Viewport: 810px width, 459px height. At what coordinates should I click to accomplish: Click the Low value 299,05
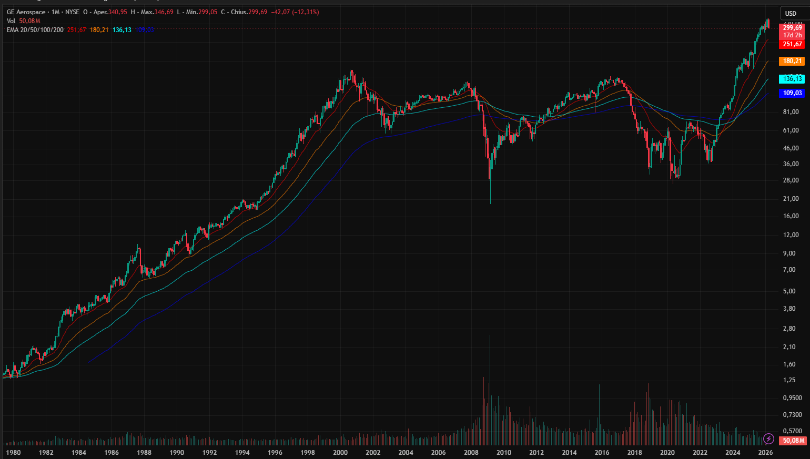point(208,12)
